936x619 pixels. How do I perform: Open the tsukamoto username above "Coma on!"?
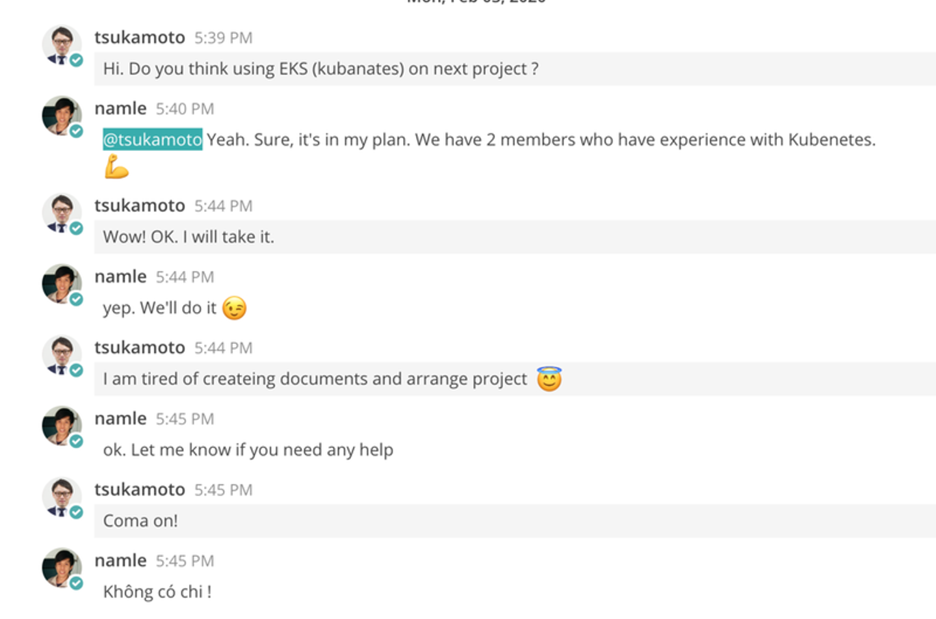click(x=140, y=490)
